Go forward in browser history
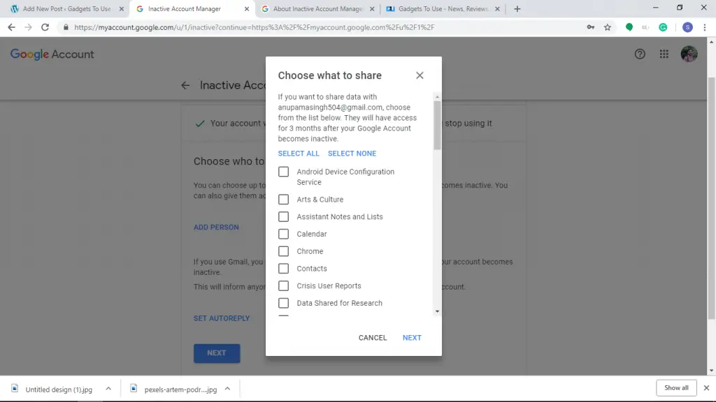This screenshot has height=402, width=716. (28, 27)
